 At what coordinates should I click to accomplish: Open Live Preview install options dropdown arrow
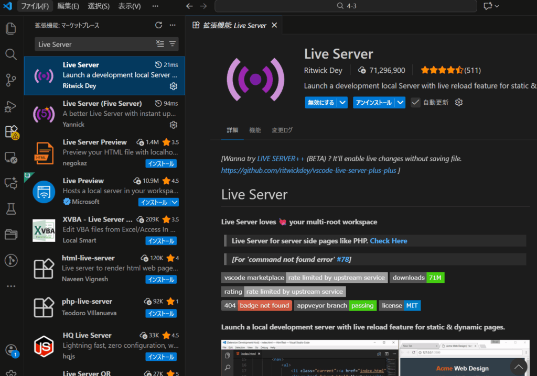(x=175, y=202)
